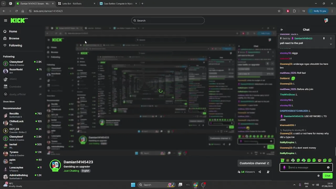Click TheWinShow username in chat
This screenshot has width=336, height=189.
(287, 94)
